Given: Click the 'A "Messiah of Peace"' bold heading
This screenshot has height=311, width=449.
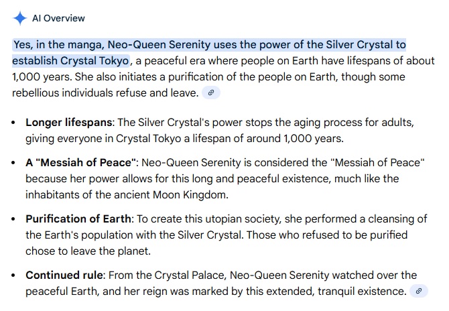Looking at the screenshot, I should pyautogui.click(x=81, y=163).
